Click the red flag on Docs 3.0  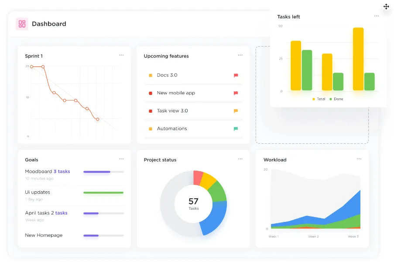(x=236, y=75)
